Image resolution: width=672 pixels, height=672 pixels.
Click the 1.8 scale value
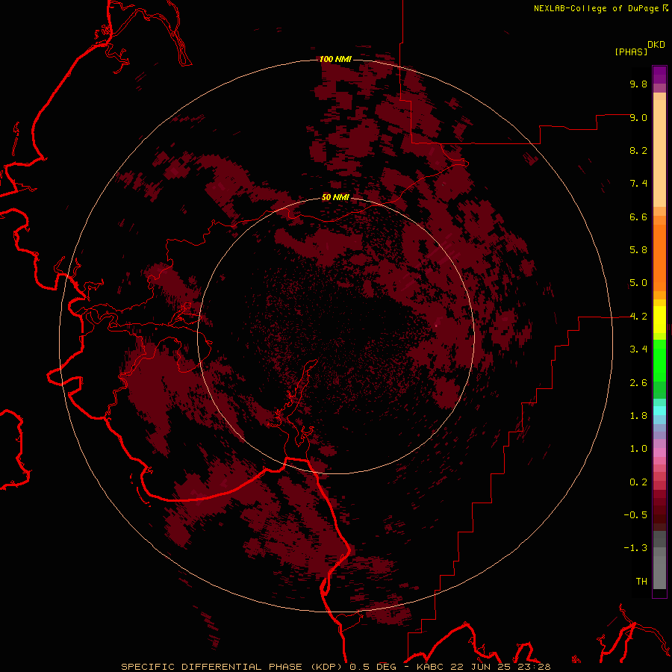638,416
